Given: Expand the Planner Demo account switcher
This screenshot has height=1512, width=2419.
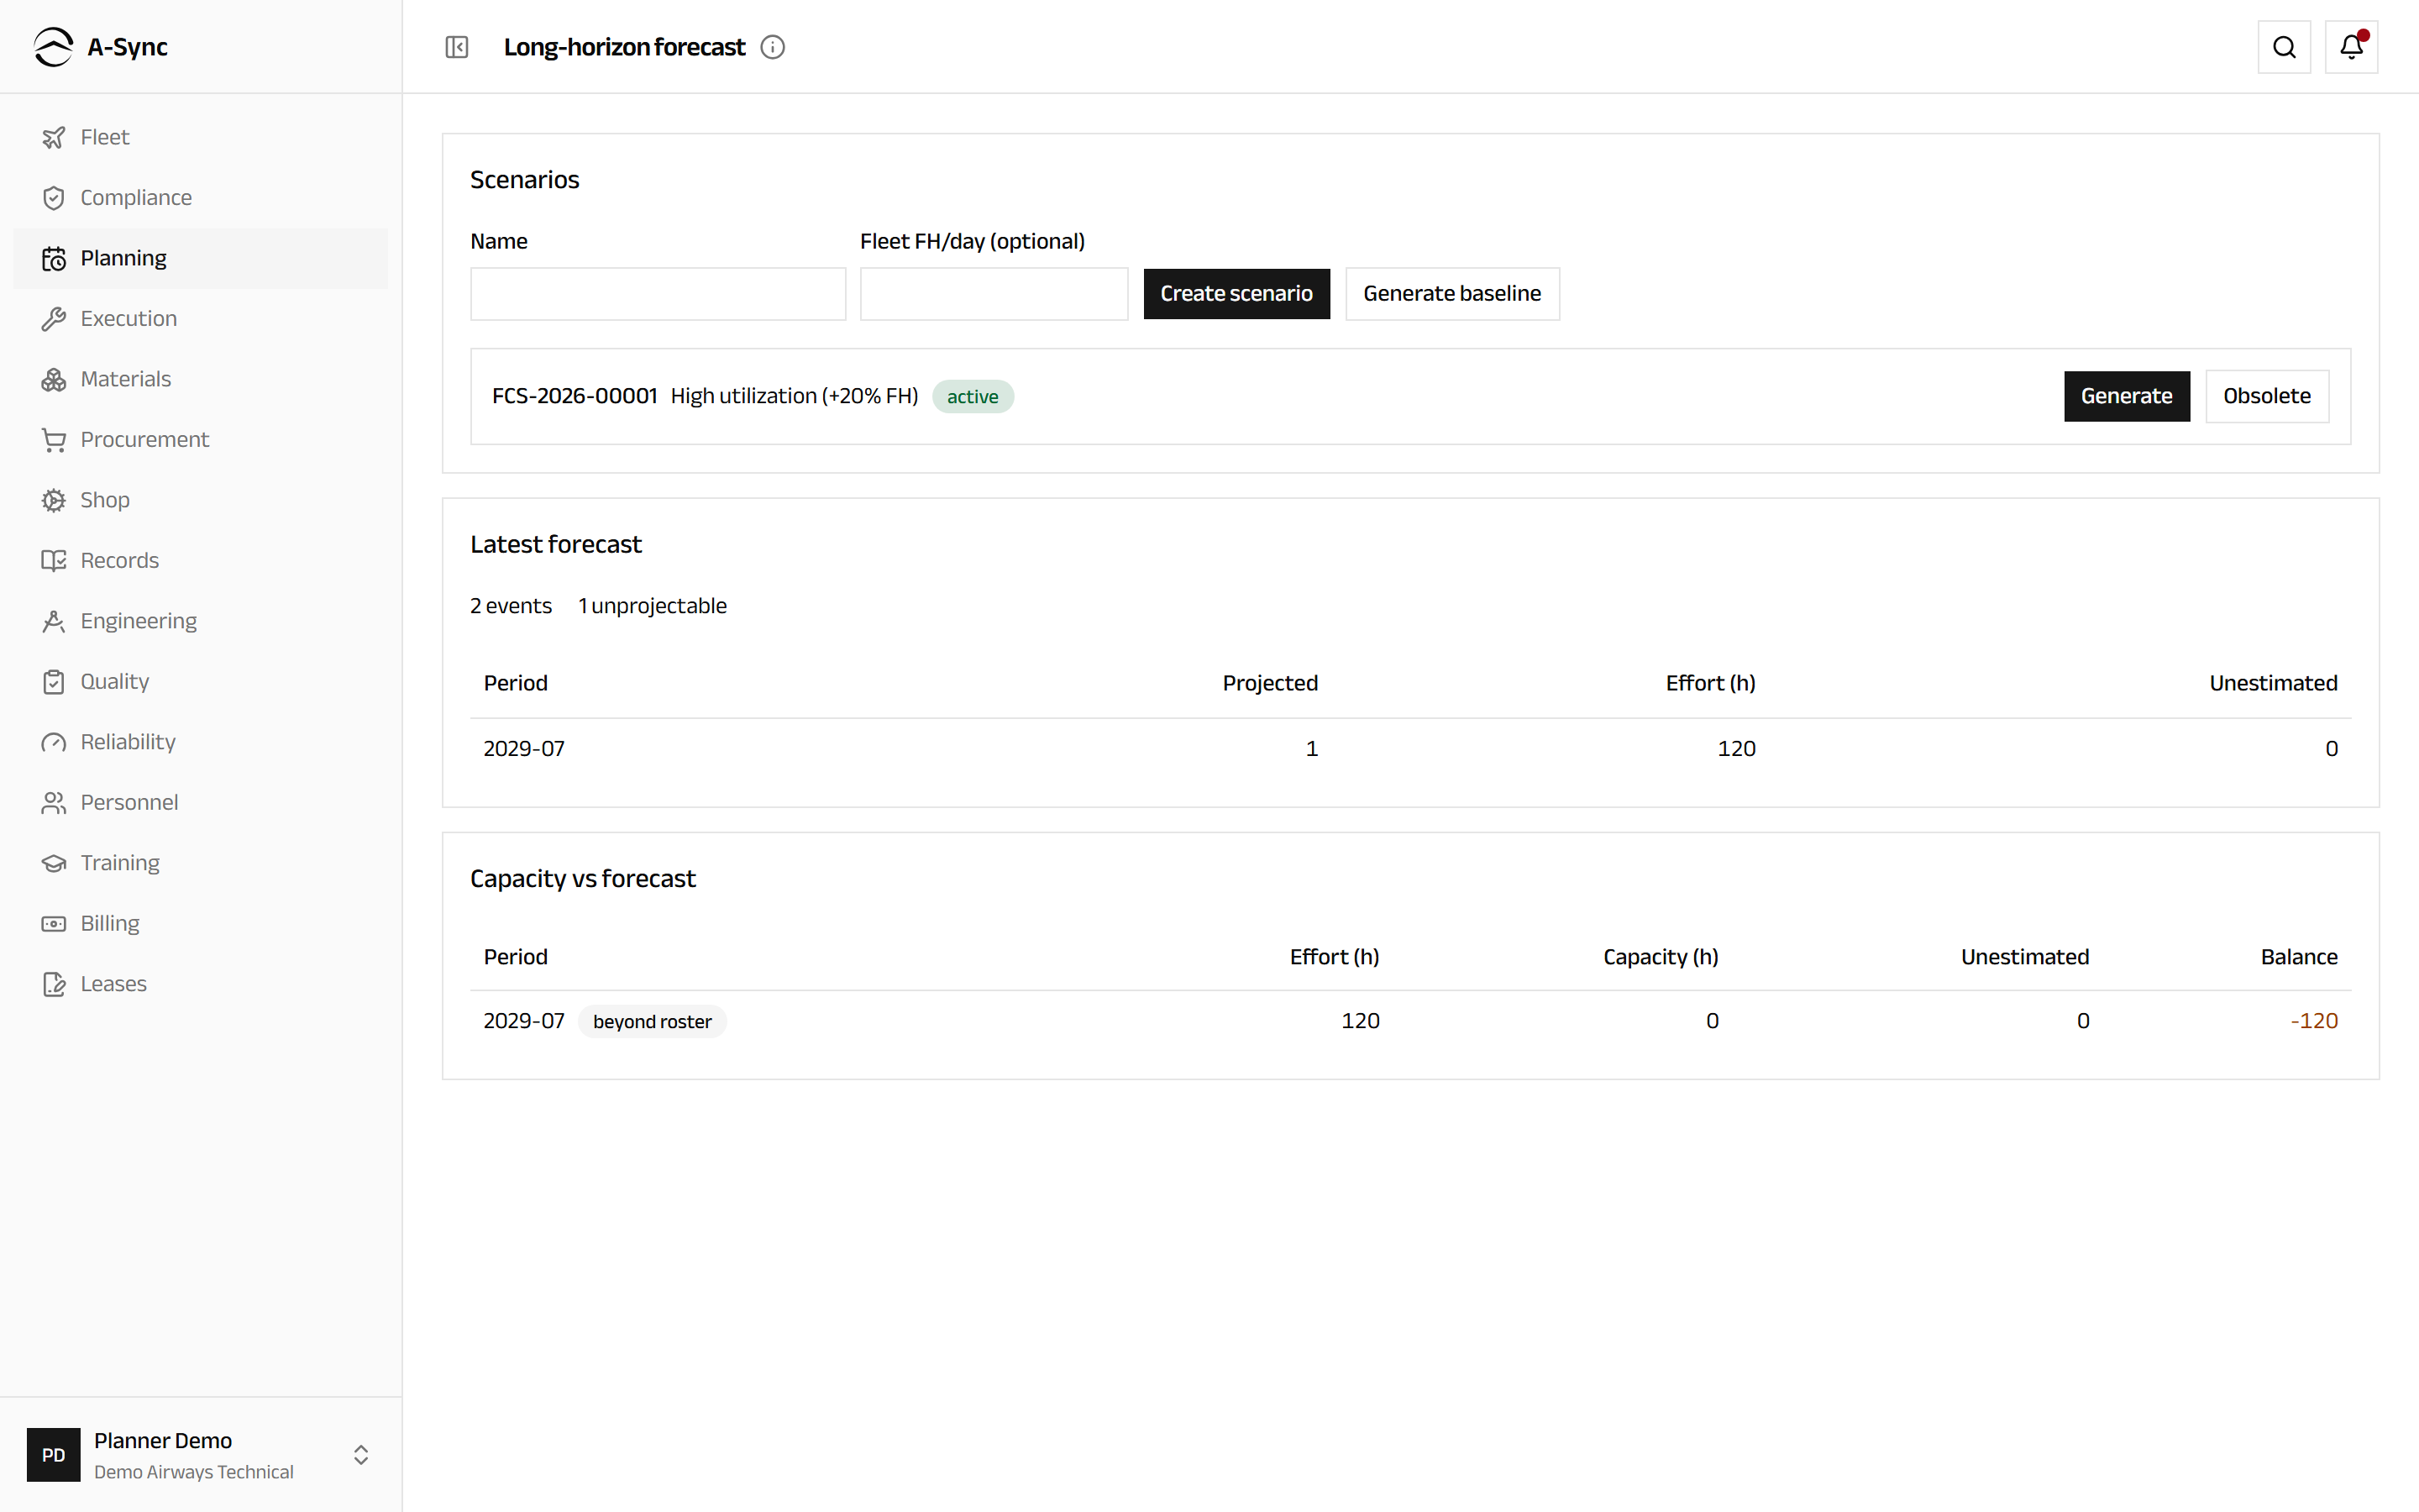Looking at the screenshot, I should 361,1455.
